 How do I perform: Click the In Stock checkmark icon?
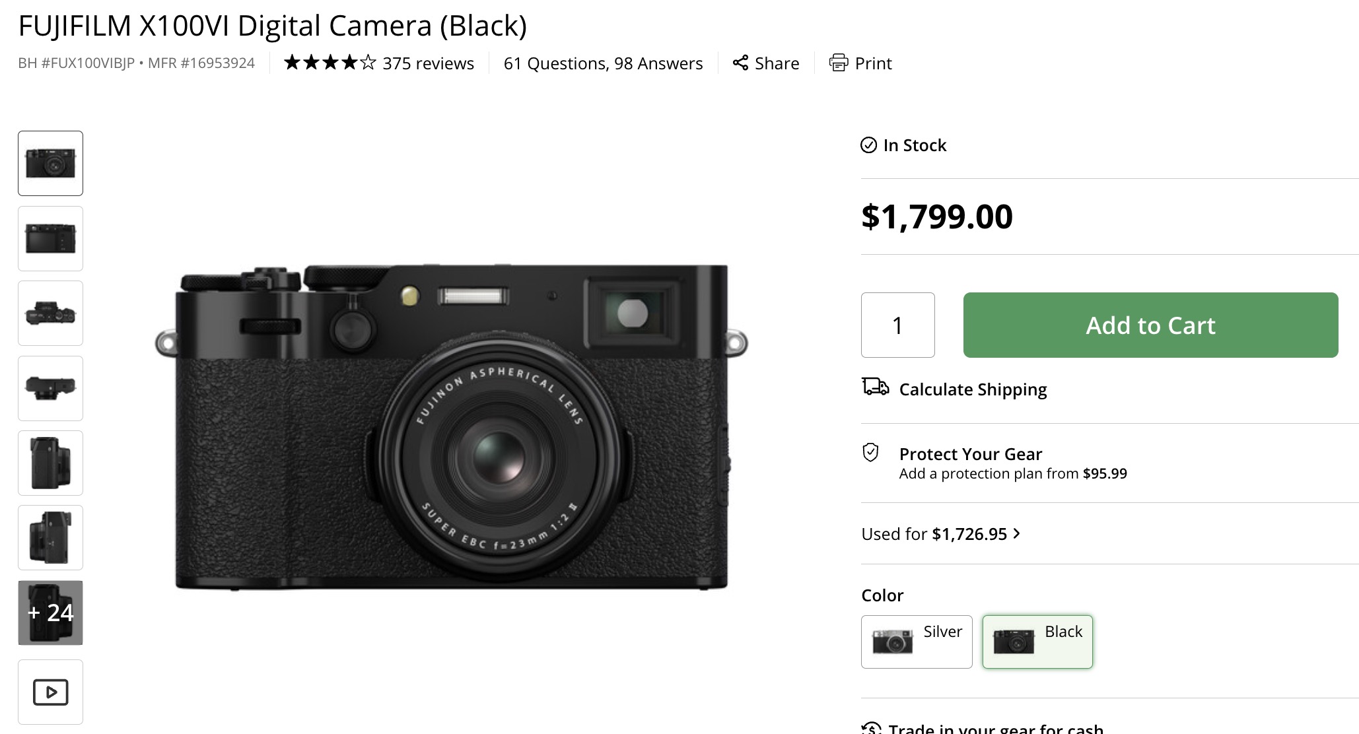(x=868, y=145)
